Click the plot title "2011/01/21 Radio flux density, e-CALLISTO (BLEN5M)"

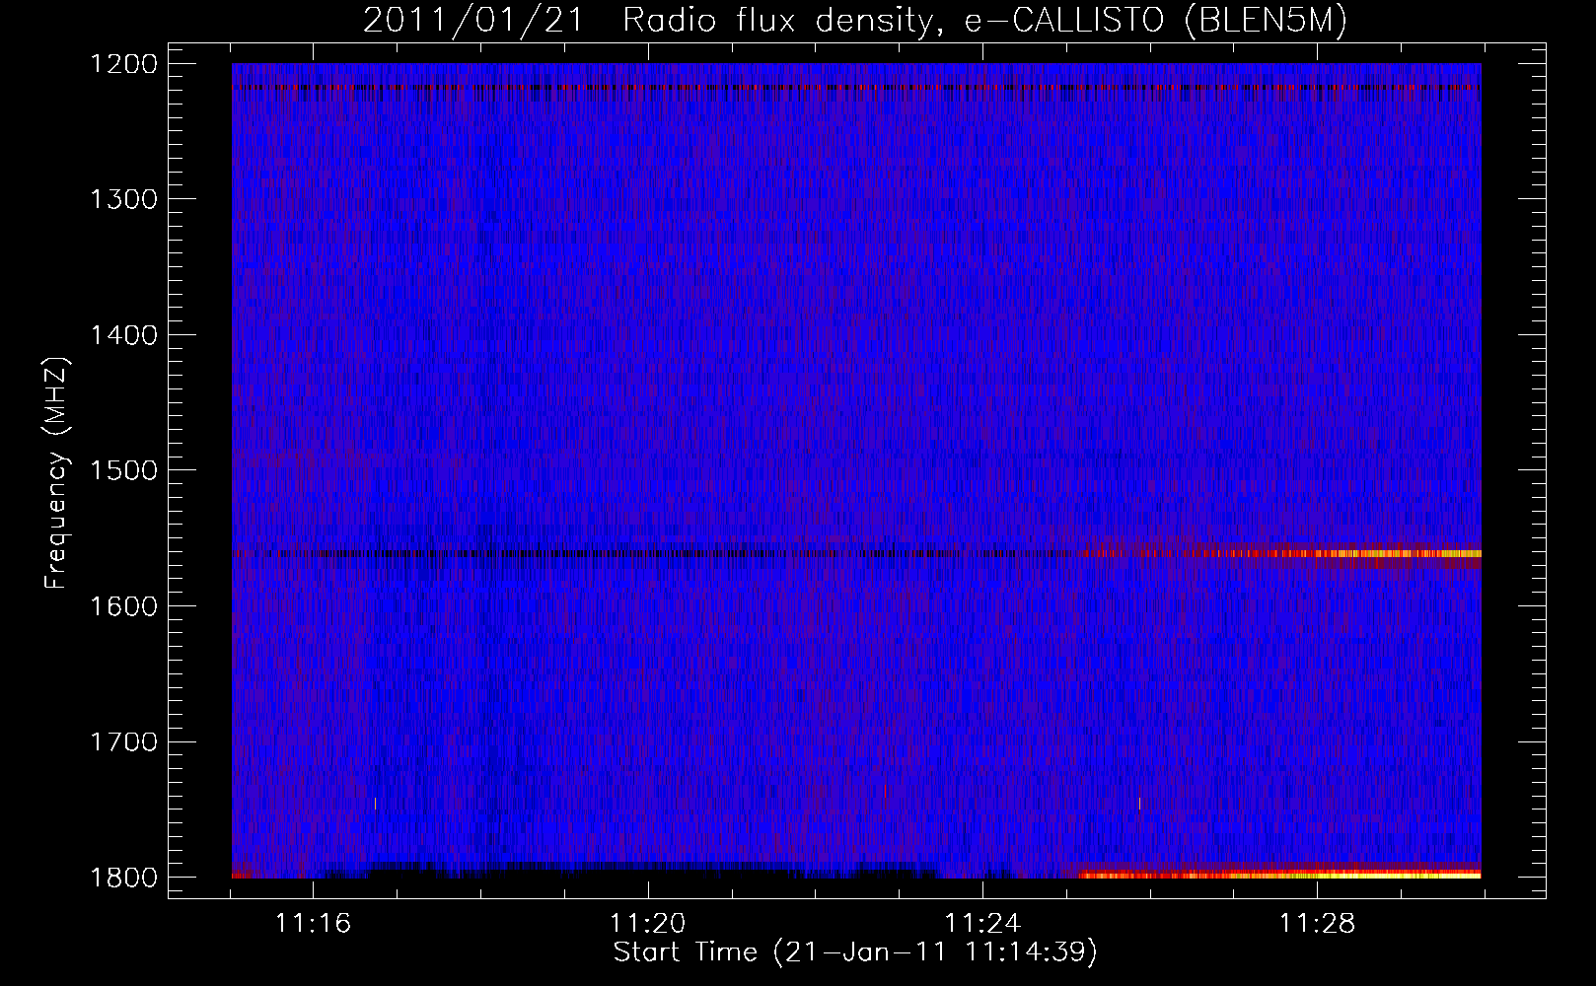coord(855,21)
